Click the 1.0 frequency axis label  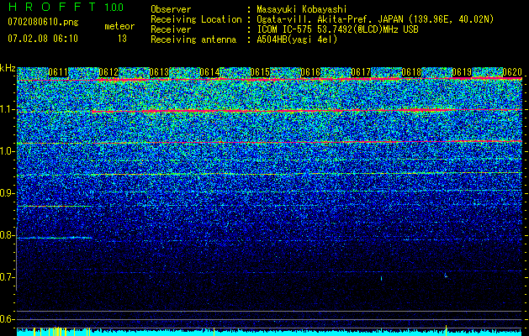click(7, 151)
